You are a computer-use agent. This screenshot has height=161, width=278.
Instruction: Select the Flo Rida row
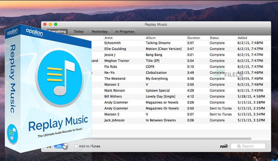181,67
